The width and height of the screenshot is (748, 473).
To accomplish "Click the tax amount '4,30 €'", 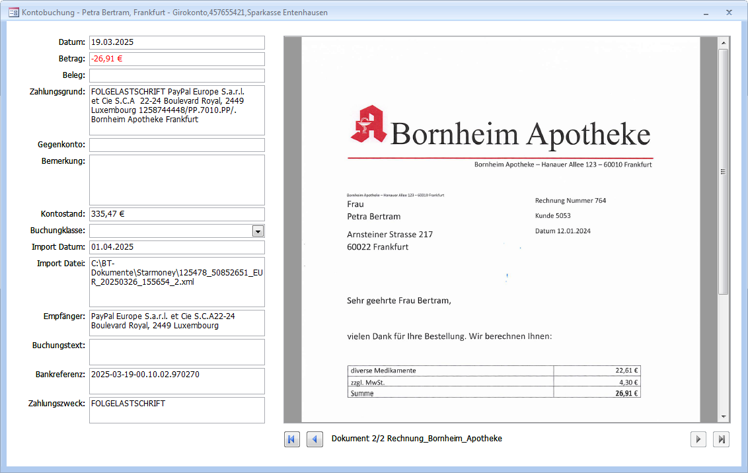I will point(628,382).
